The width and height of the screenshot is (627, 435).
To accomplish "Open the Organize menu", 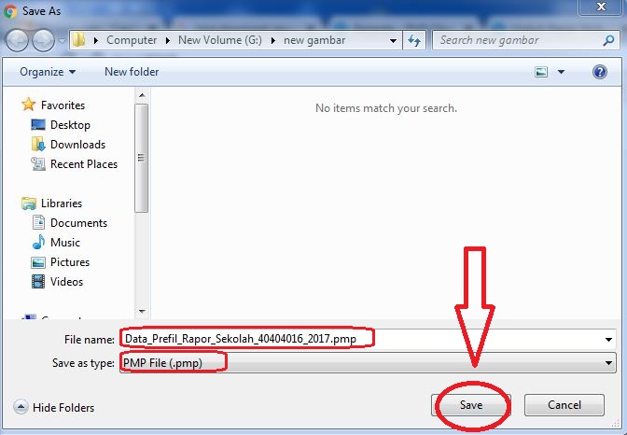I will pos(48,72).
